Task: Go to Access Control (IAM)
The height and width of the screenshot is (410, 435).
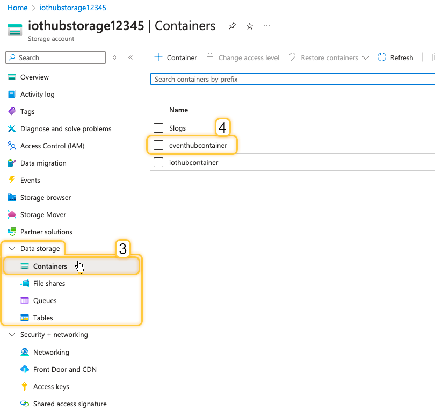Action: point(52,146)
